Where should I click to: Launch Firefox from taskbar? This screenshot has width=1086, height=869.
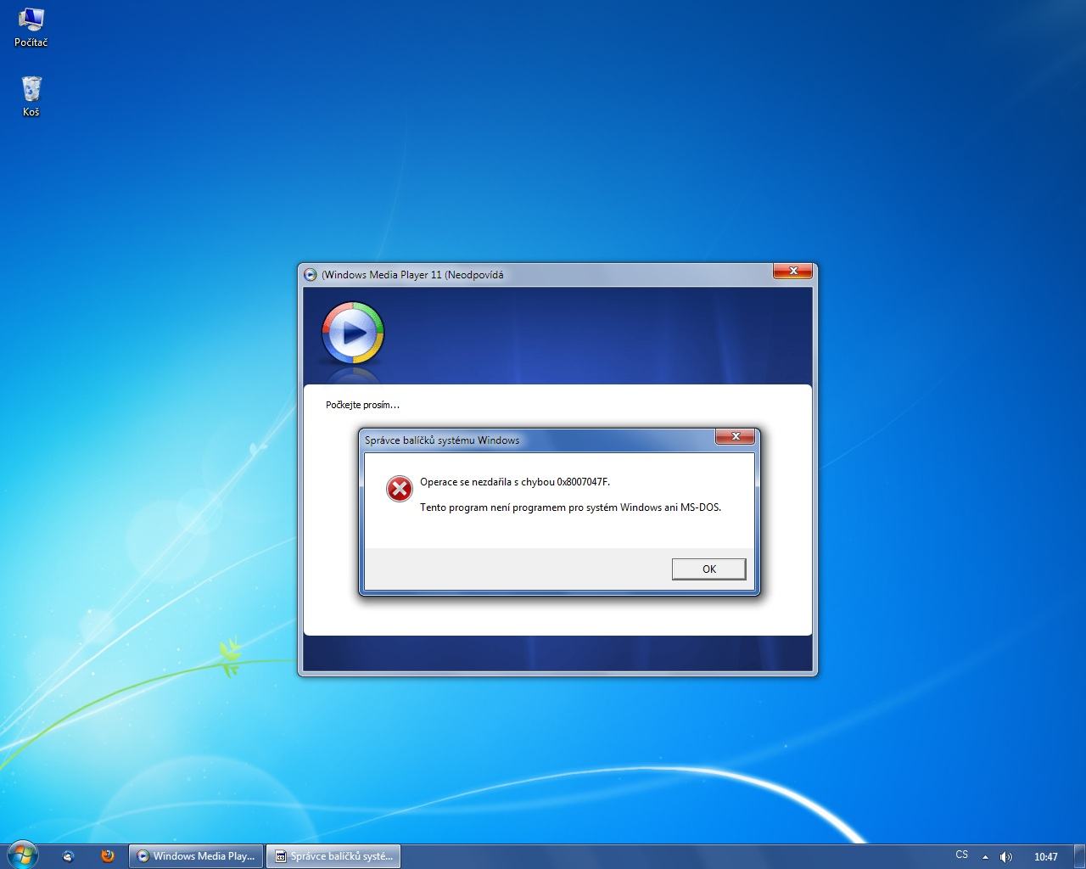107,856
